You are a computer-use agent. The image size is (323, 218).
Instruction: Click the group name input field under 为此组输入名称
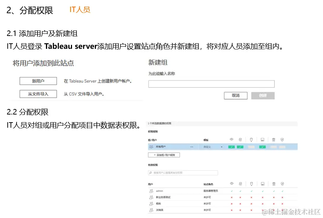pos(211,84)
